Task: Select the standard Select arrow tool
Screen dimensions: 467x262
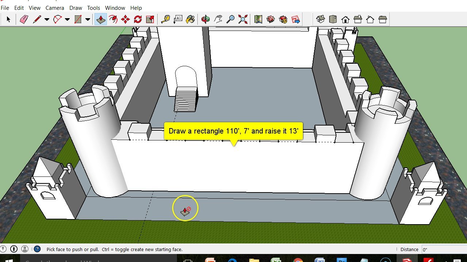Action: click(x=9, y=19)
